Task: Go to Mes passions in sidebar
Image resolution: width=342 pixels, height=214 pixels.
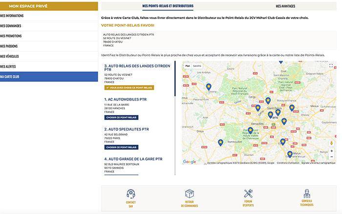Action: click(x=49, y=46)
